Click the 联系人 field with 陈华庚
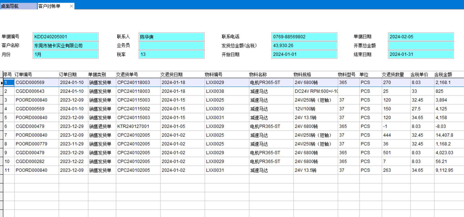 coord(171,37)
